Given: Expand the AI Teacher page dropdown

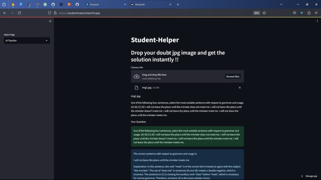Looking at the screenshot, I should (27, 41).
